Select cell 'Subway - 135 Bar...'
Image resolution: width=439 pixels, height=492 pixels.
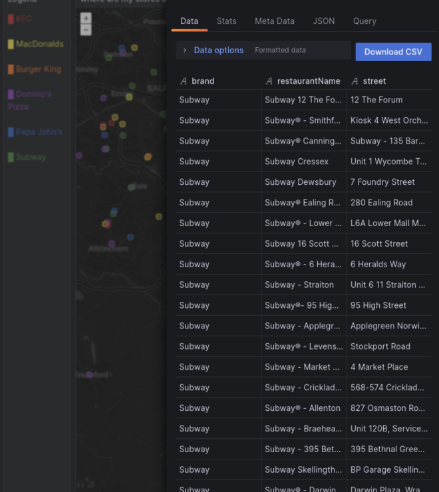tap(389, 141)
